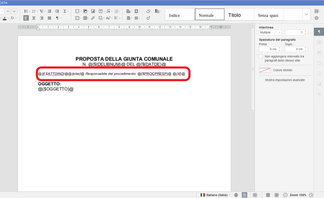Click the clear style eraser icon

(148, 11)
